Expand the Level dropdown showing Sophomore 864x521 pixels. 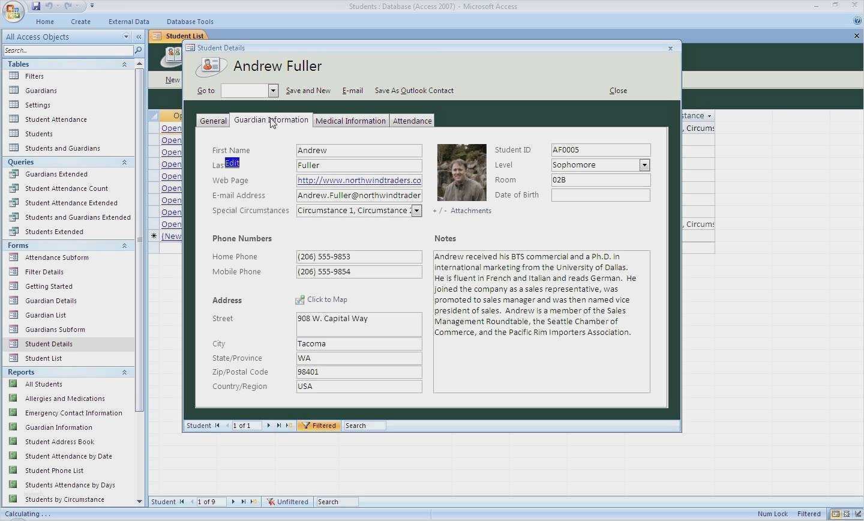[x=644, y=165]
